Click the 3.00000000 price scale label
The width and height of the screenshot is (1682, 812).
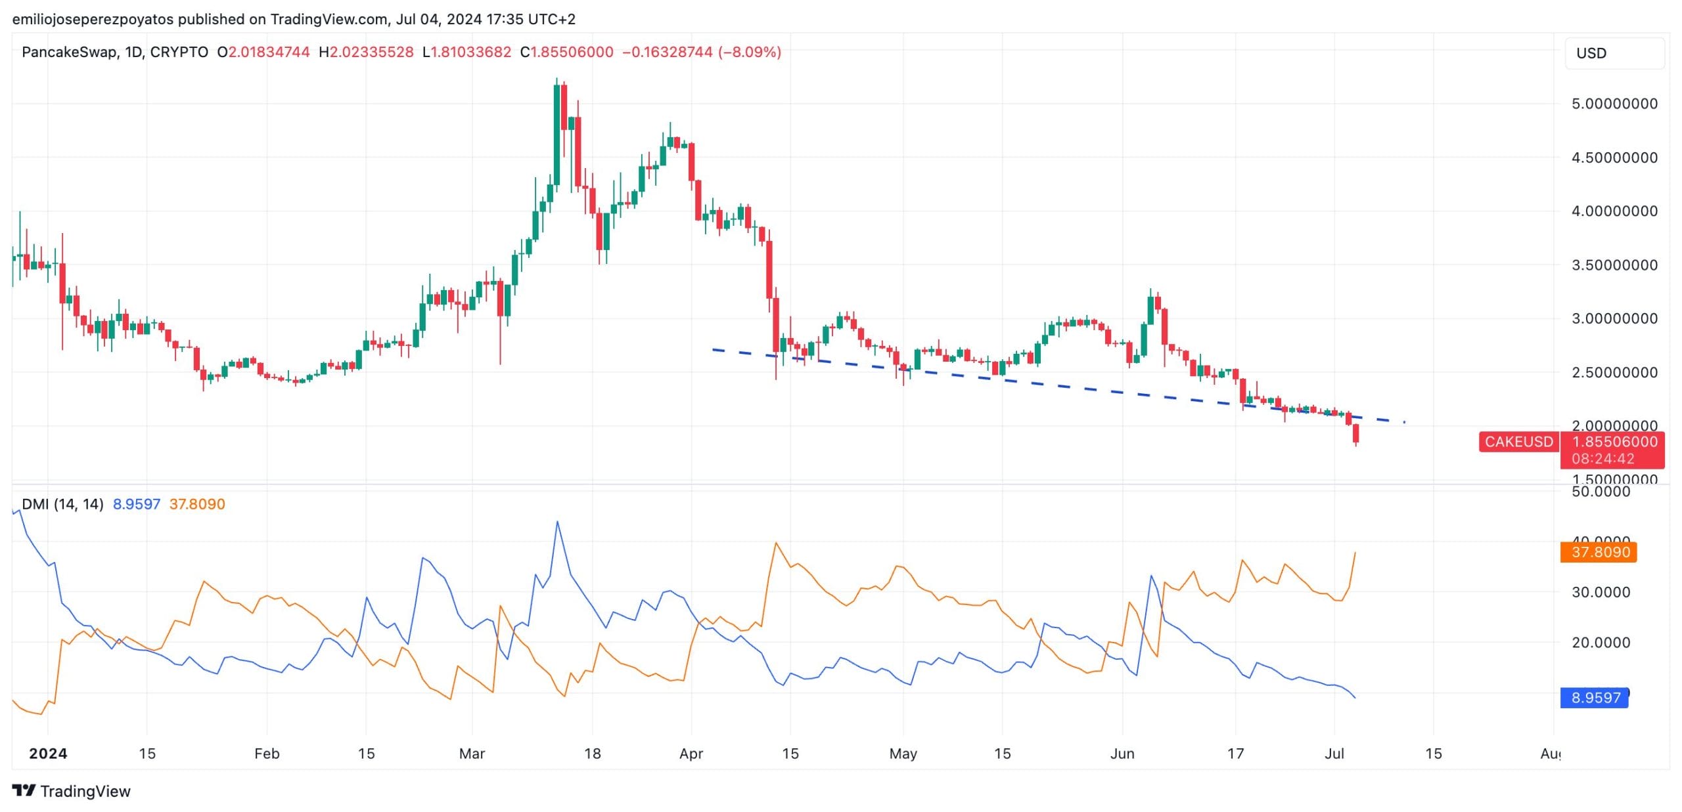pos(1614,318)
